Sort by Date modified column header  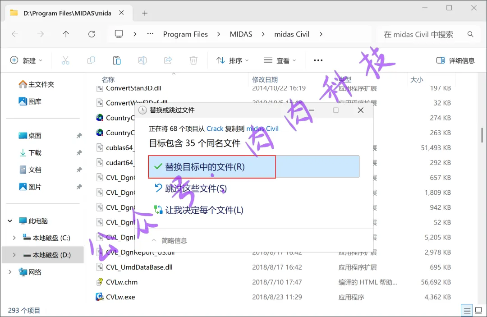(x=265, y=80)
